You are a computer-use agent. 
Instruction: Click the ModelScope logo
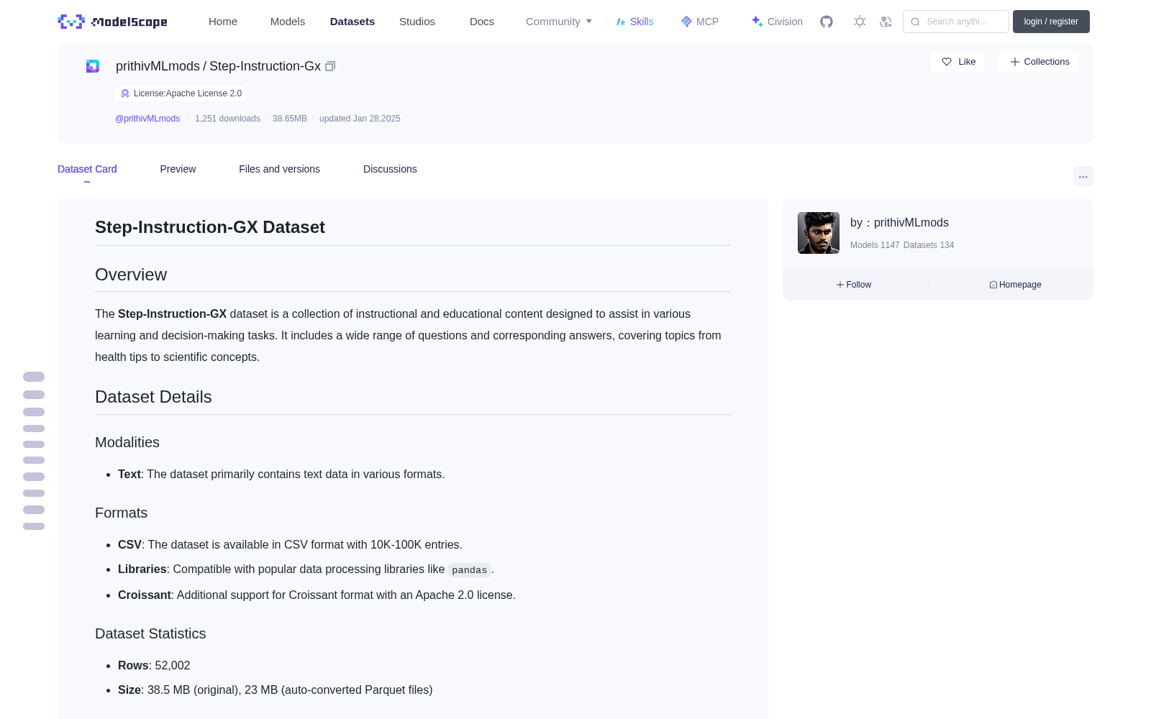click(x=113, y=22)
